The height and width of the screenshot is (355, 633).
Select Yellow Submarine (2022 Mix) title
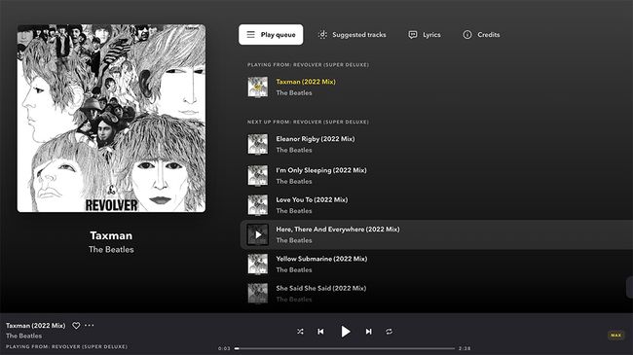pyautogui.click(x=321, y=259)
